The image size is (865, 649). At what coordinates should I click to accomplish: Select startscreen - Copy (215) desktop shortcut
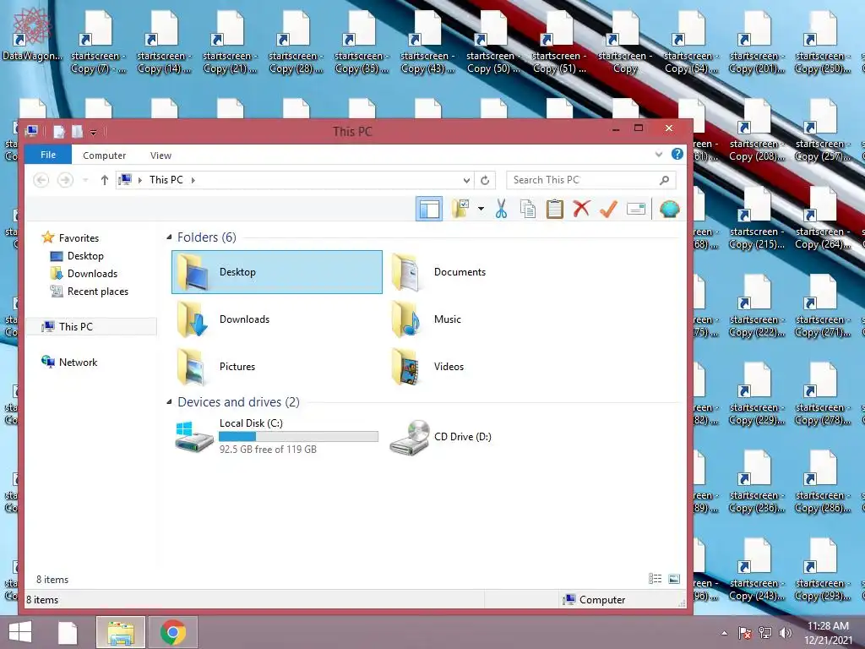click(x=756, y=219)
